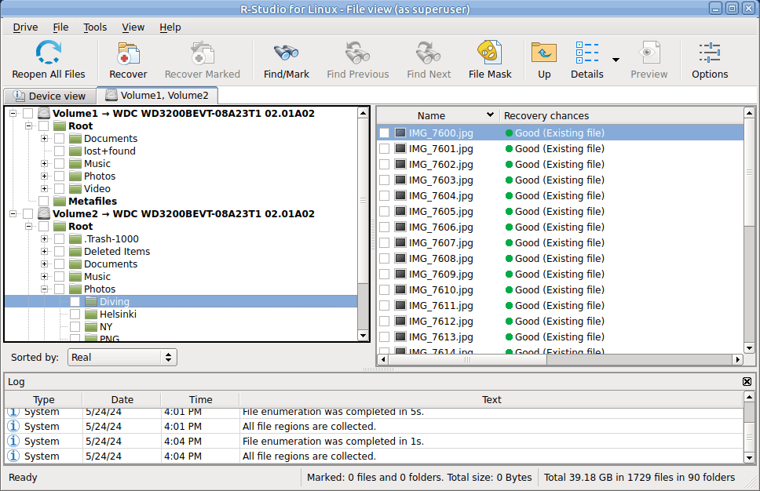Expand the Video folder
The height and width of the screenshot is (491, 760).
point(44,188)
